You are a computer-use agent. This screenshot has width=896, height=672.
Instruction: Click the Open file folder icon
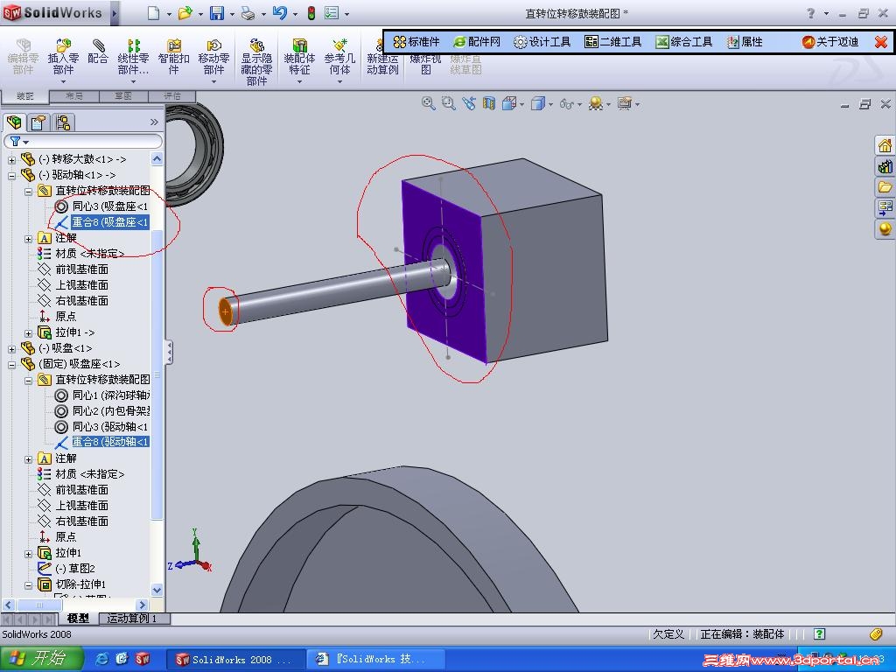(x=185, y=12)
